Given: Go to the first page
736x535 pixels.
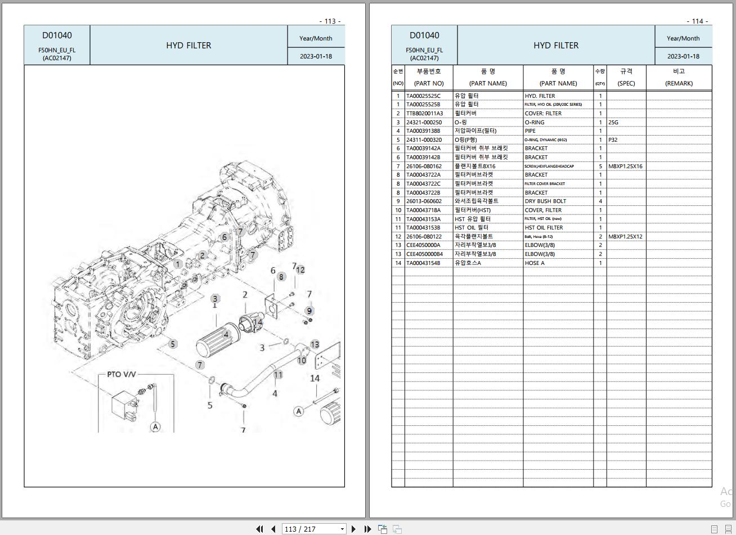Looking at the screenshot, I should [x=260, y=529].
